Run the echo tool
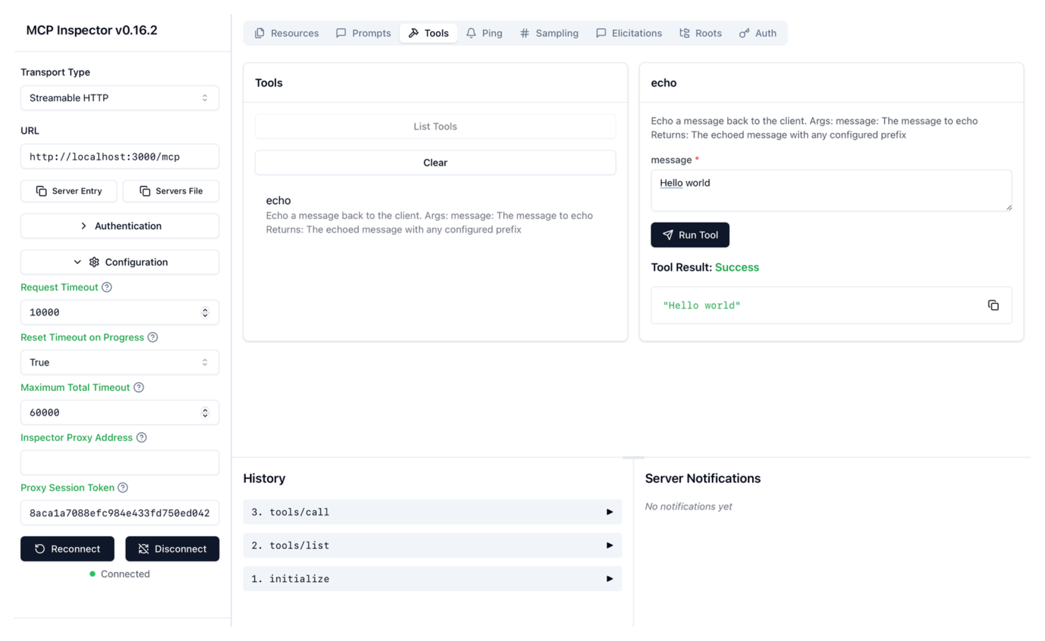Image resolution: width=1045 pixels, height=641 pixels. [x=690, y=235]
